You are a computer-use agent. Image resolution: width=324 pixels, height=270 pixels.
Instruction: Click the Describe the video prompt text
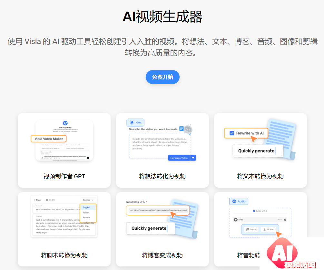[x=153, y=129]
